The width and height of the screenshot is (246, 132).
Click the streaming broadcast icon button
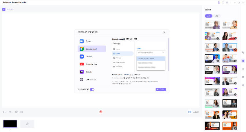pyautogui.click(x=190, y=112)
